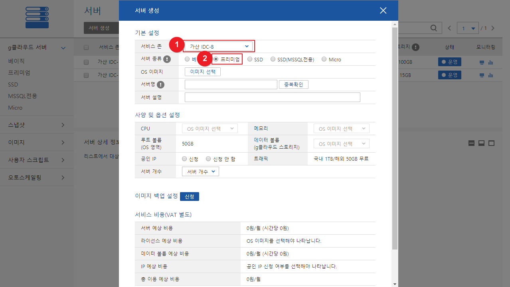Click info icon next to 서버 종류

167,59
